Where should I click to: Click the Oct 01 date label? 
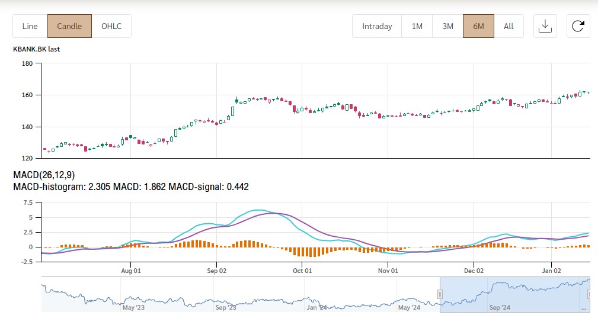pos(302,271)
